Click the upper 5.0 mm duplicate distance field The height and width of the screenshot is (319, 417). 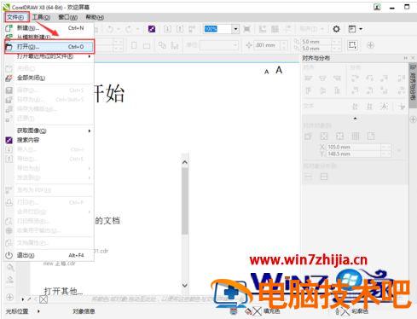pyautogui.click(x=316, y=42)
